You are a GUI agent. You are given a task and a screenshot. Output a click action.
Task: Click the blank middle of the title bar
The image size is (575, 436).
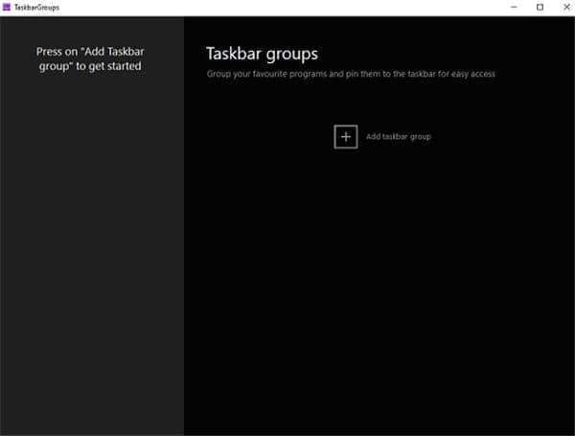(x=287, y=7)
